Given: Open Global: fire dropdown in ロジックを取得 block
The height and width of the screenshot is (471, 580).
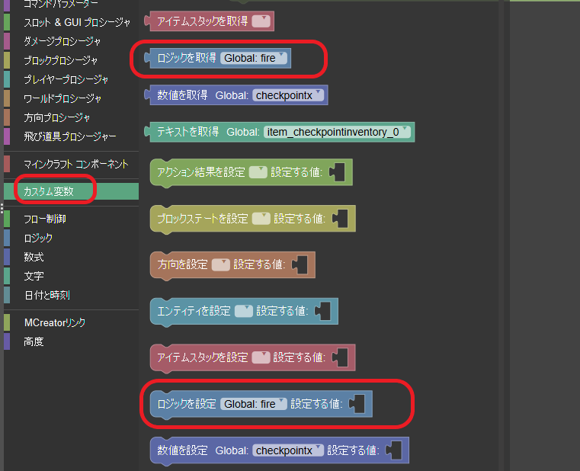Looking at the screenshot, I should pos(254,58).
